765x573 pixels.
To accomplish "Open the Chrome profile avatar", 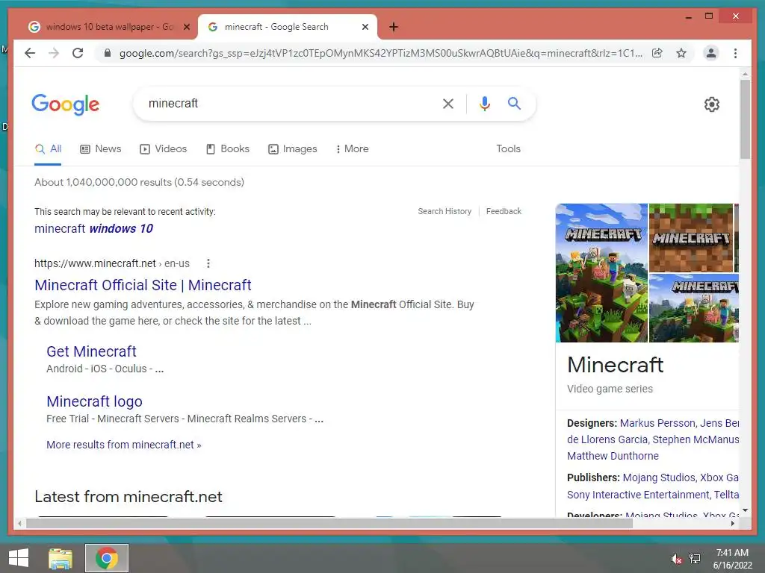I will [x=711, y=53].
